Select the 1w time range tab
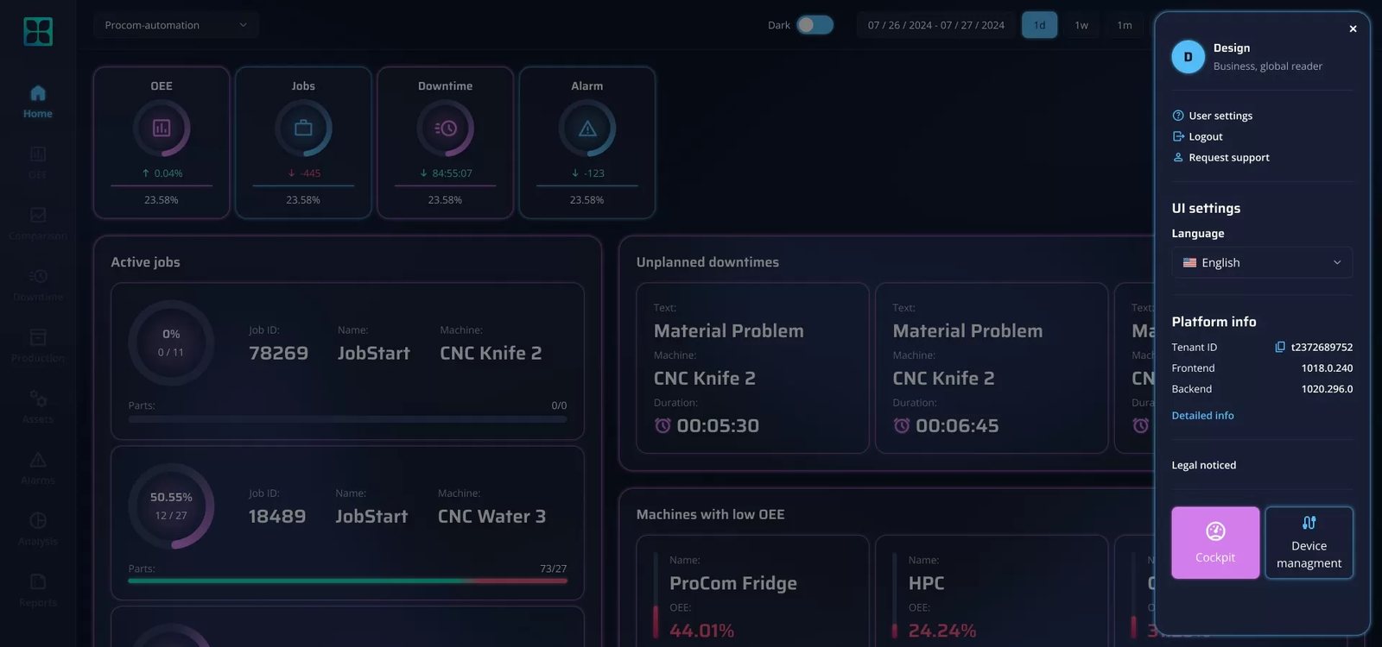Screen dimensions: 1382x647 tap(1081, 25)
